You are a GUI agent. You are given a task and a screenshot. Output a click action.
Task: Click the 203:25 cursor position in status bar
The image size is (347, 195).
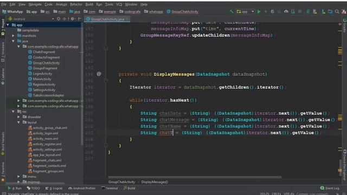(264, 194)
